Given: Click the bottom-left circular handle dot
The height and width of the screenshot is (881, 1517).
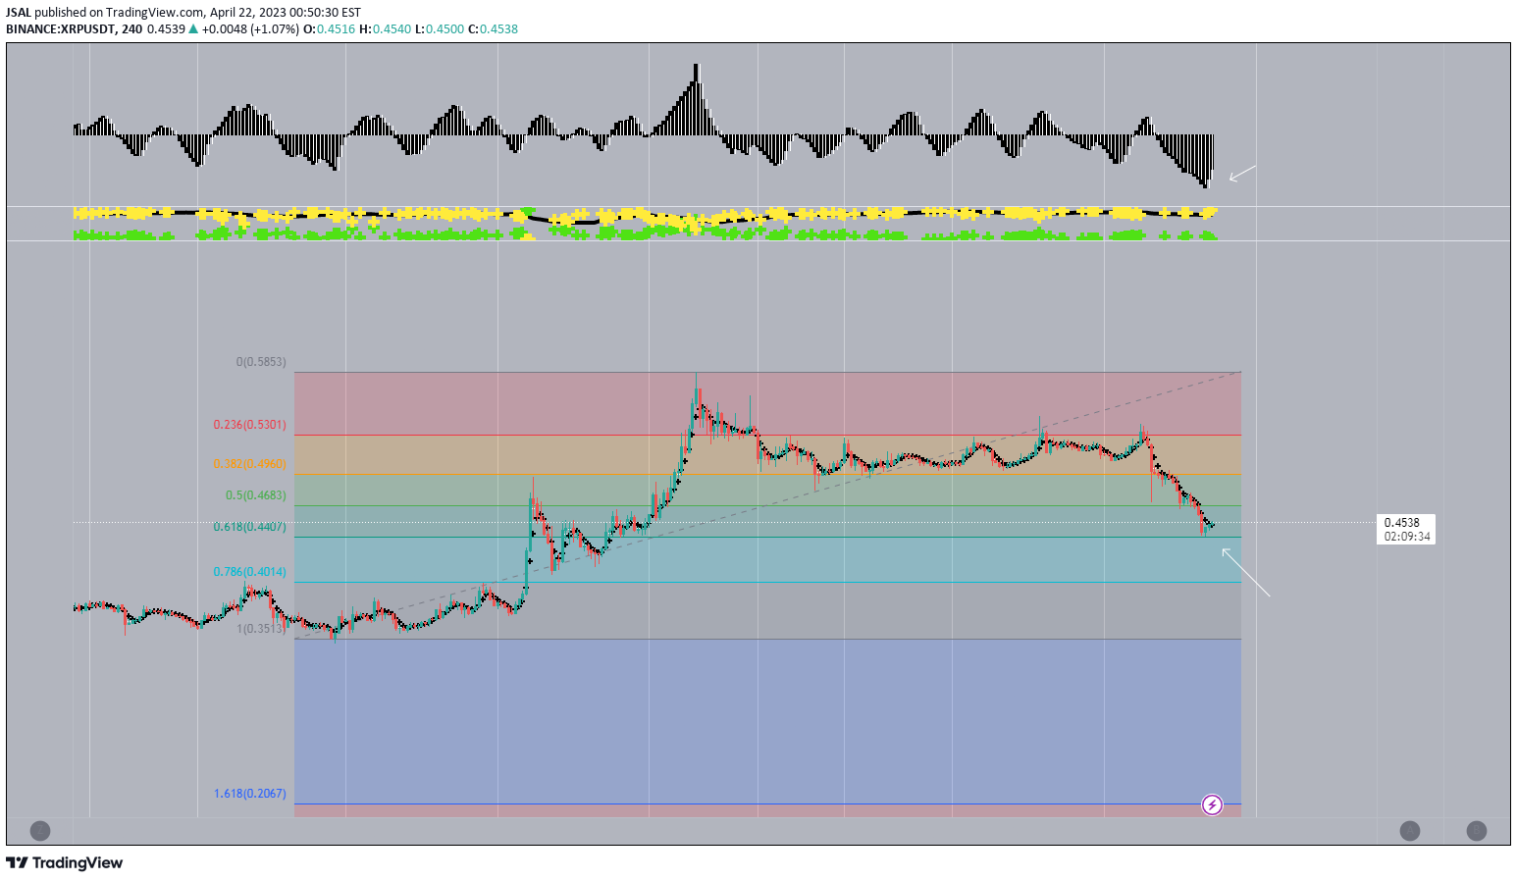Looking at the screenshot, I should 41,829.
